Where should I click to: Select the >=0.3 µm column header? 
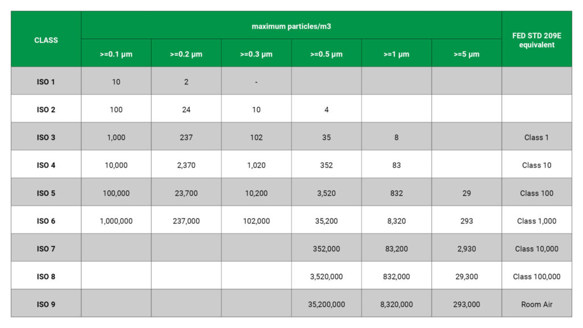click(x=256, y=53)
